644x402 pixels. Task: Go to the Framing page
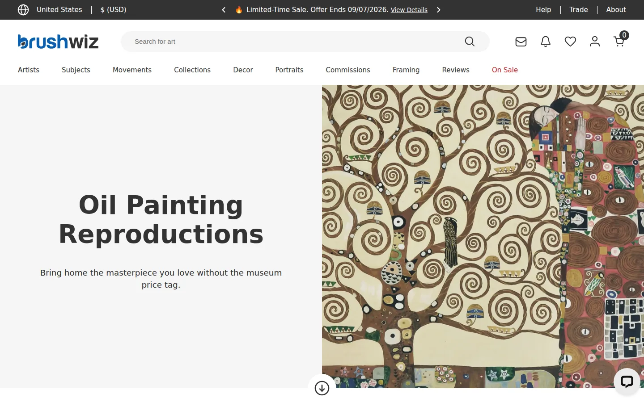click(x=406, y=70)
